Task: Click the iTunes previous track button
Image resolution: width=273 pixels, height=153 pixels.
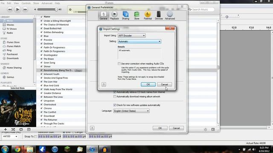Action: tap(10, 9)
